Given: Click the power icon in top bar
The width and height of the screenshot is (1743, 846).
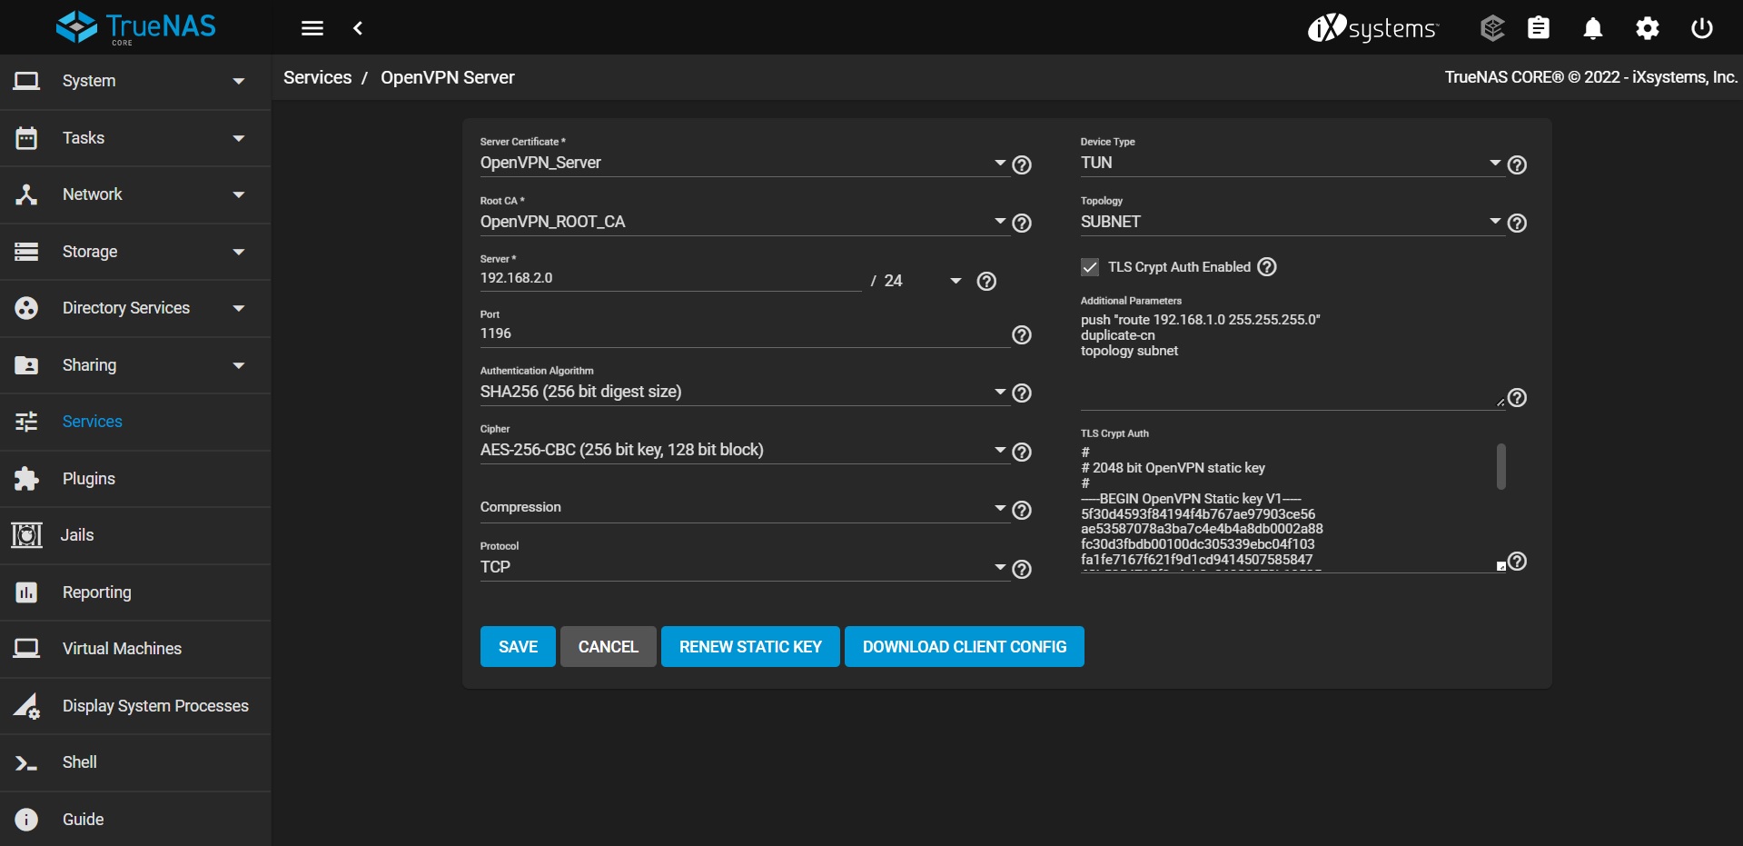Looking at the screenshot, I should [1701, 29].
